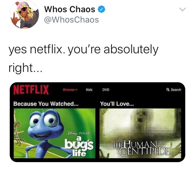Open the @WhosChaos handle link
The image size is (195, 174).
(x=72, y=20)
